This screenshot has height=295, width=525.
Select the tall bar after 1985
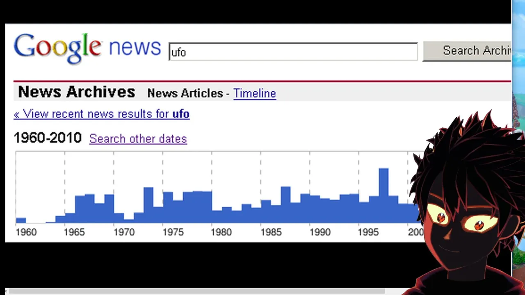tap(285, 205)
